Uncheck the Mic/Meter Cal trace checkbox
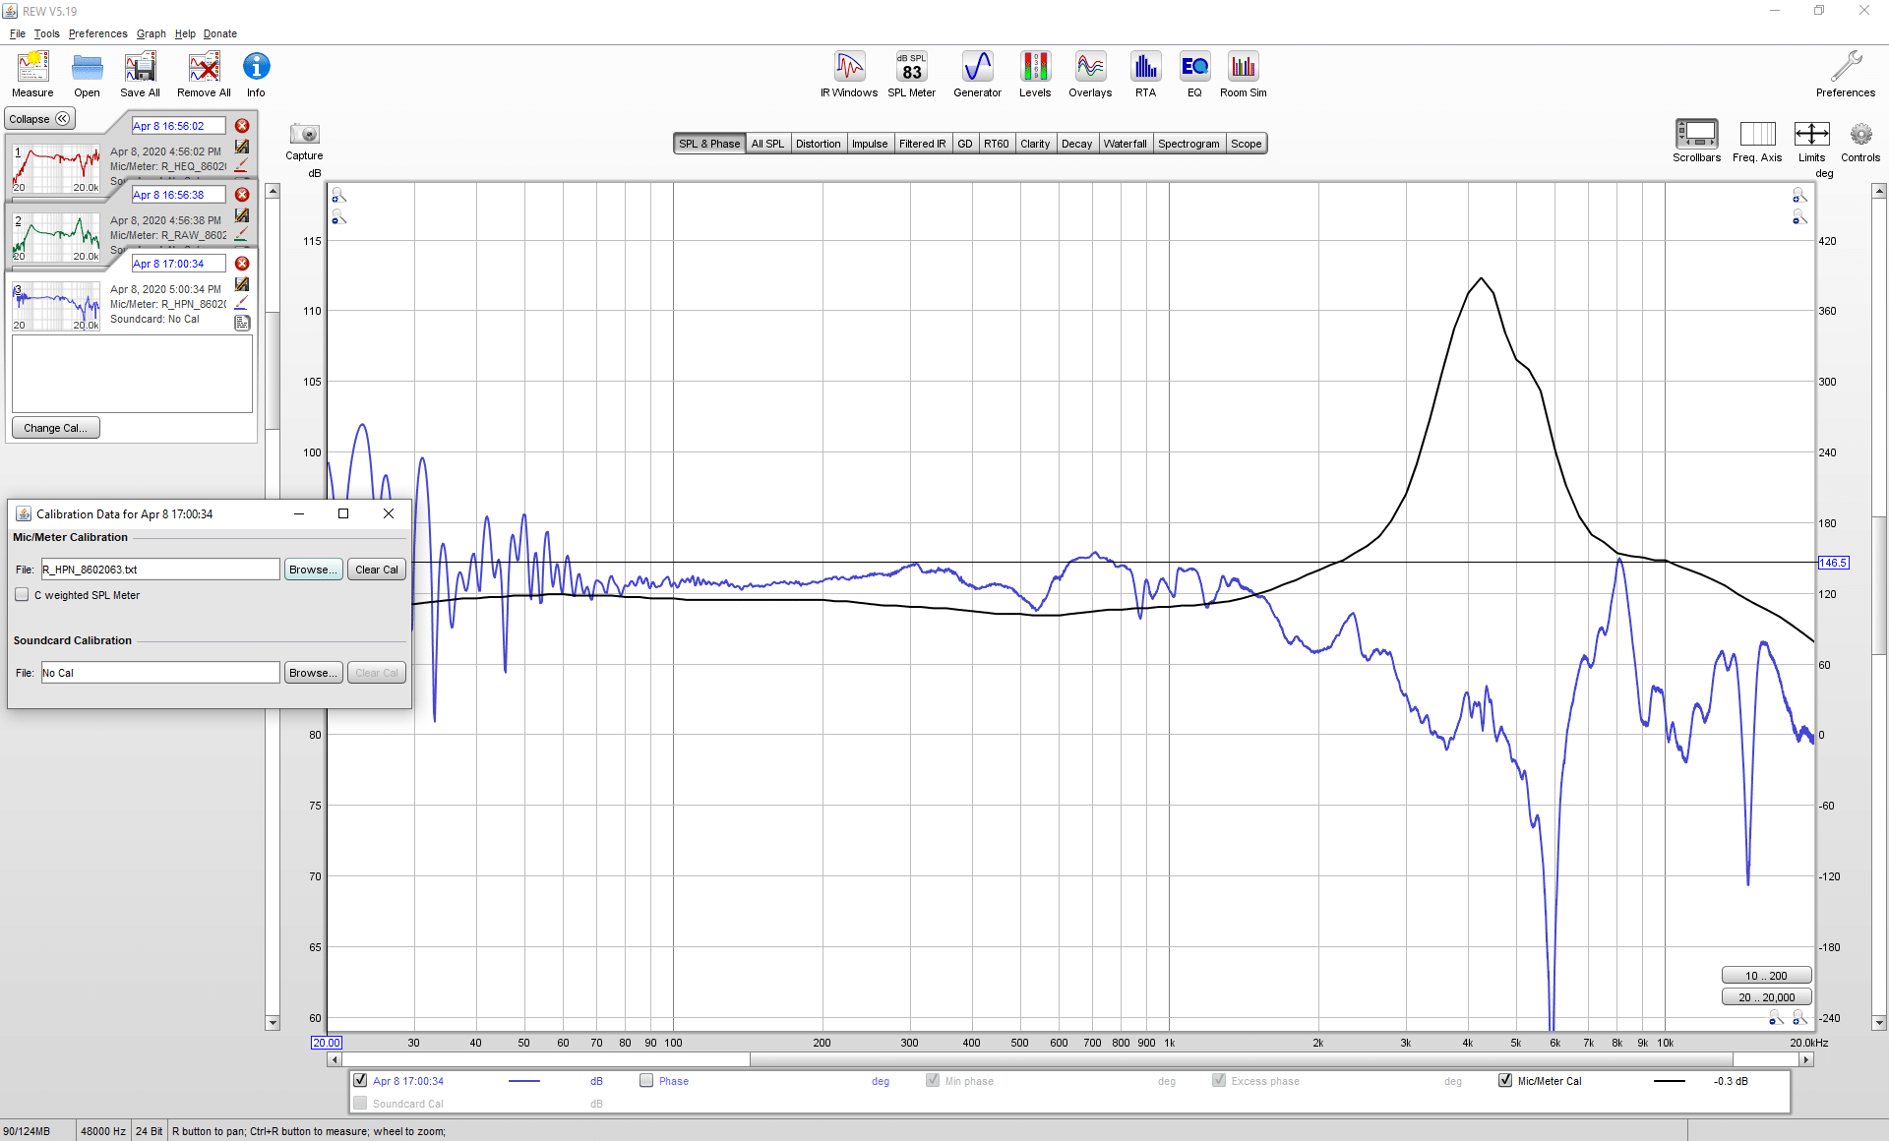The width and height of the screenshot is (1889, 1141). [x=1505, y=1081]
